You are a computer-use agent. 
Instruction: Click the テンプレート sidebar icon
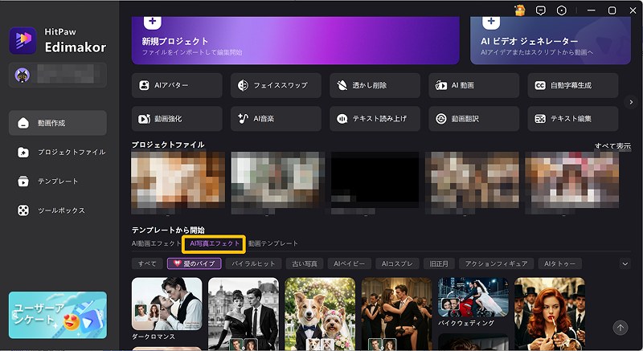[23, 181]
